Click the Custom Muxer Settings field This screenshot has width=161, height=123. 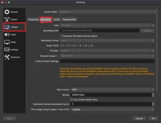coord(107,61)
